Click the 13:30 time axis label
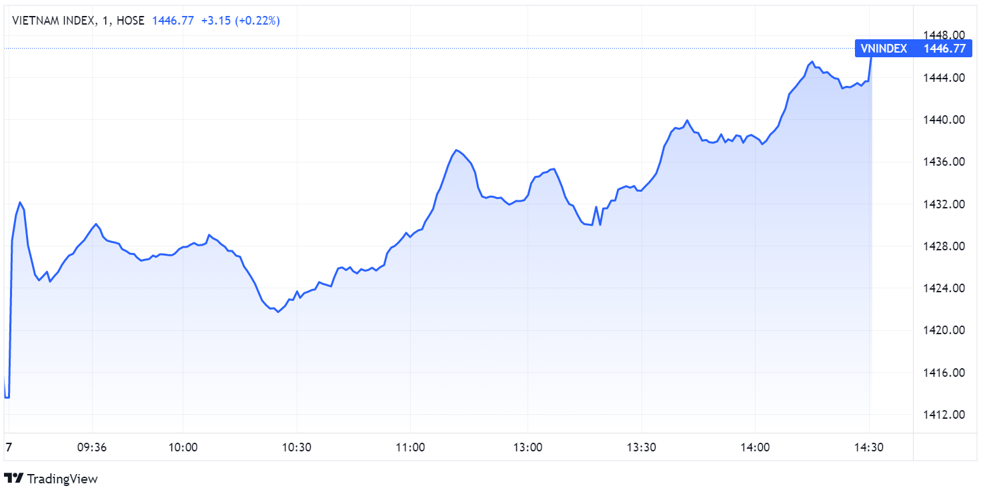 point(641,447)
